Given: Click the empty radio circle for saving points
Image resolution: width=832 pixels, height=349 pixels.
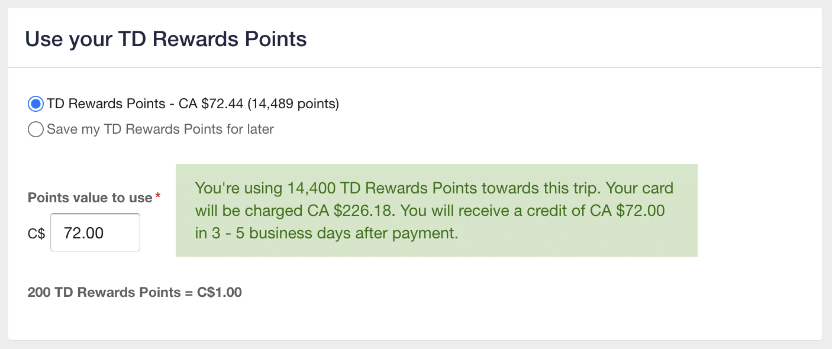Looking at the screenshot, I should click(36, 129).
